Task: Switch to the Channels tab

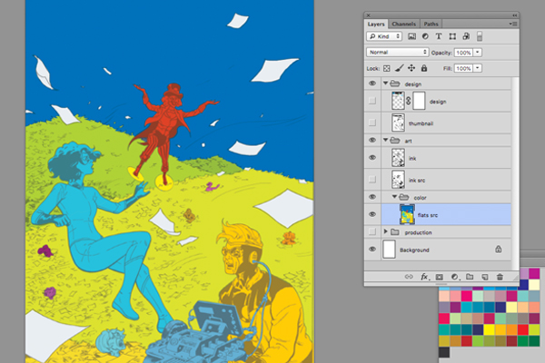Action: point(404,24)
